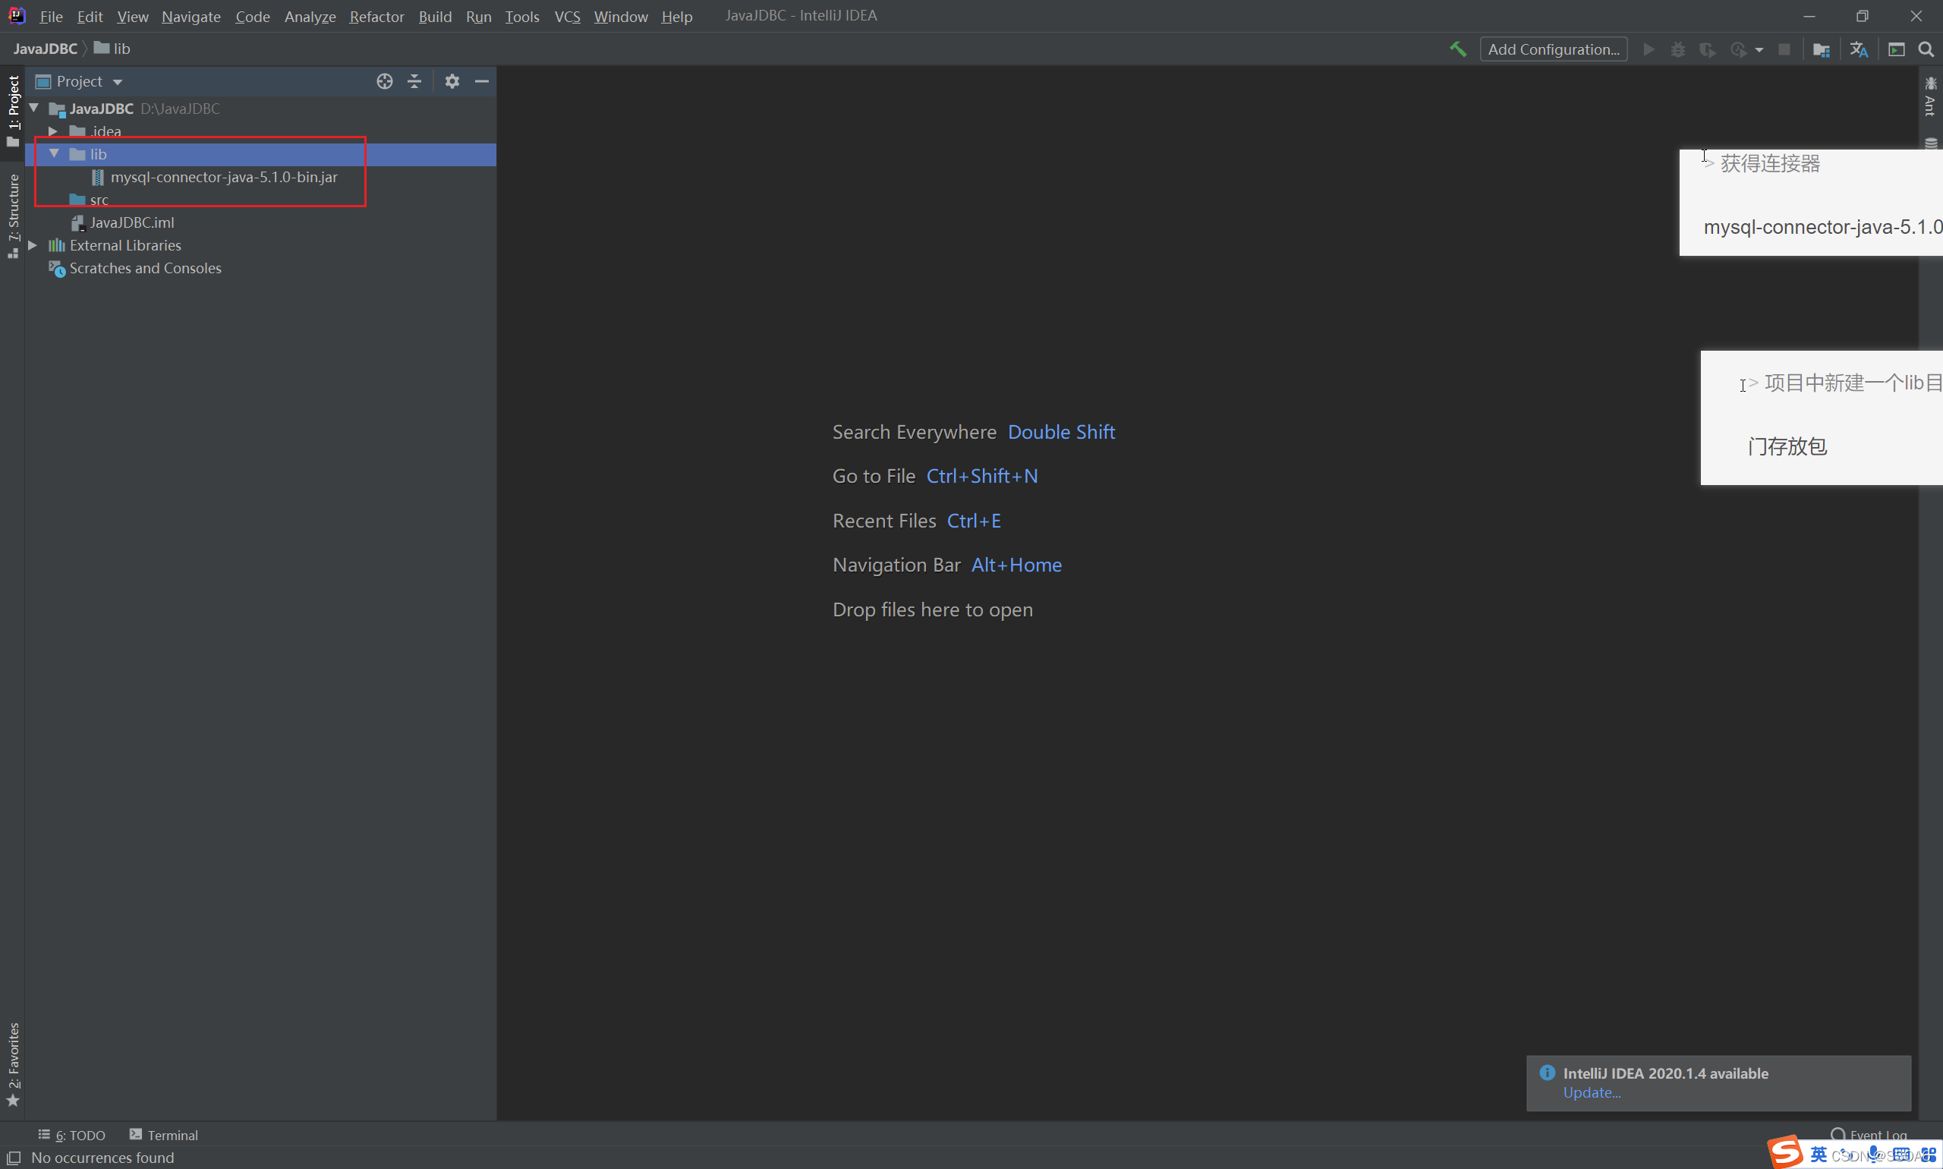Collapse the lib folder arrow

tap(54, 153)
